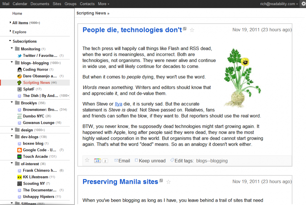Click the Scouting NY feed icon
Viewport: 306px width, 205px height.
click(19, 184)
